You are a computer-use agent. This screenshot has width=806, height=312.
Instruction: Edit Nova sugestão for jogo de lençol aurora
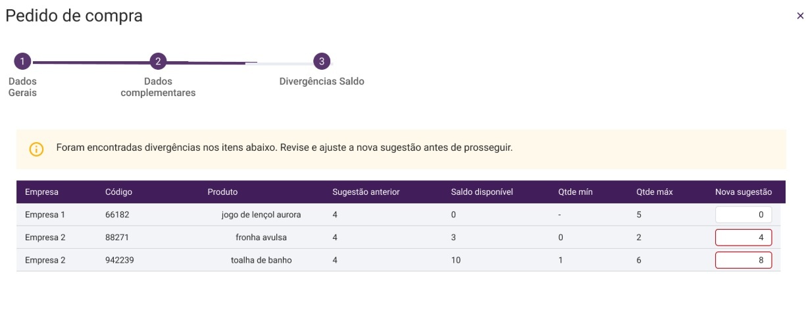pos(743,215)
